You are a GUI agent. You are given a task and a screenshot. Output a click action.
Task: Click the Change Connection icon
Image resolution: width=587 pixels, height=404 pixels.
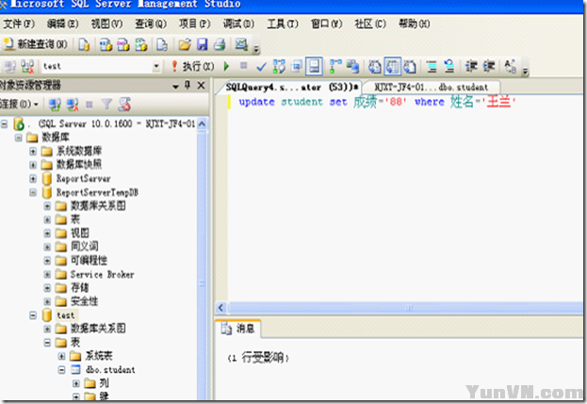(x=27, y=67)
